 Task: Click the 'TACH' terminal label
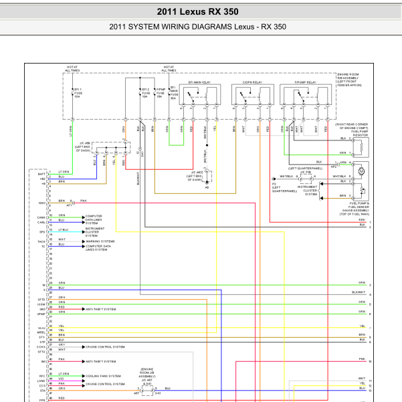(41, 241)
